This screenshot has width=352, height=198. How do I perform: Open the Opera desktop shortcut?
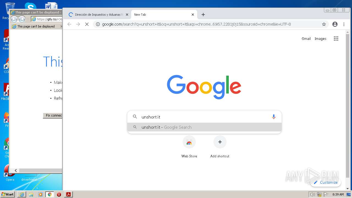tap(10, 173)
